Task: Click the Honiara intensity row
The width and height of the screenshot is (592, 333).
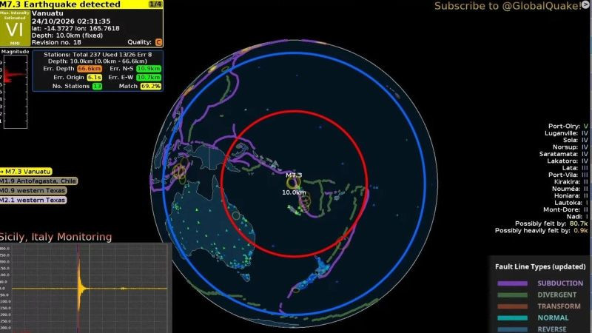Action: (571, 196)
